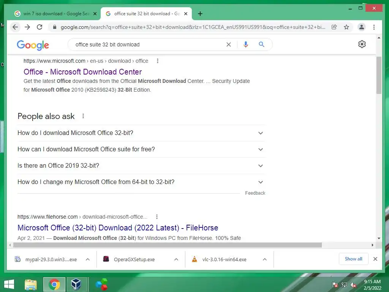Click the filehorse.com result URL breadcrumb

point(82,217)
